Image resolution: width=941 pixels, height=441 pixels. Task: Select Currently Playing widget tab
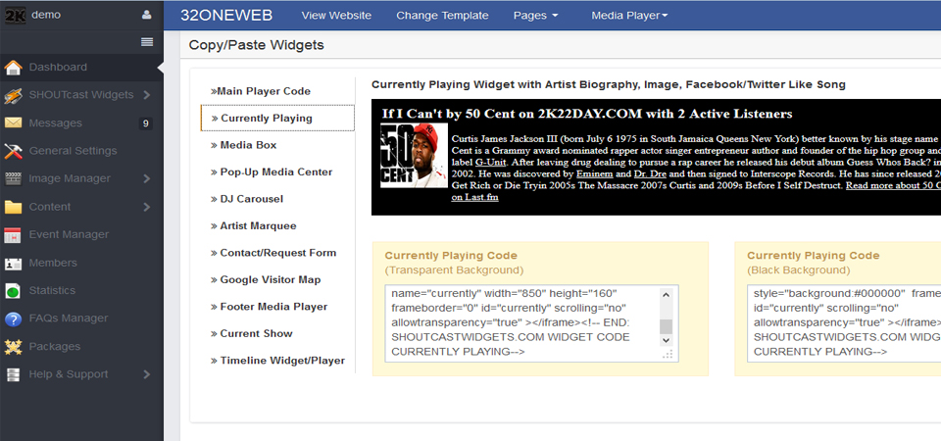coord(277,119)
